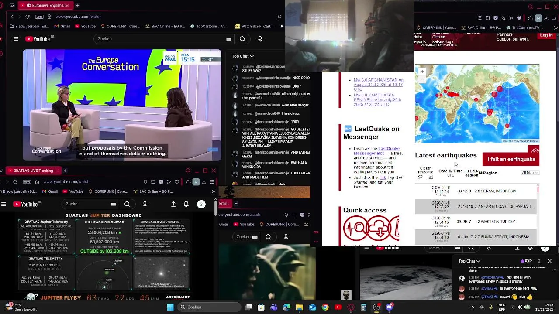Click Log in on the EMSC site

[x=546, y=35]
